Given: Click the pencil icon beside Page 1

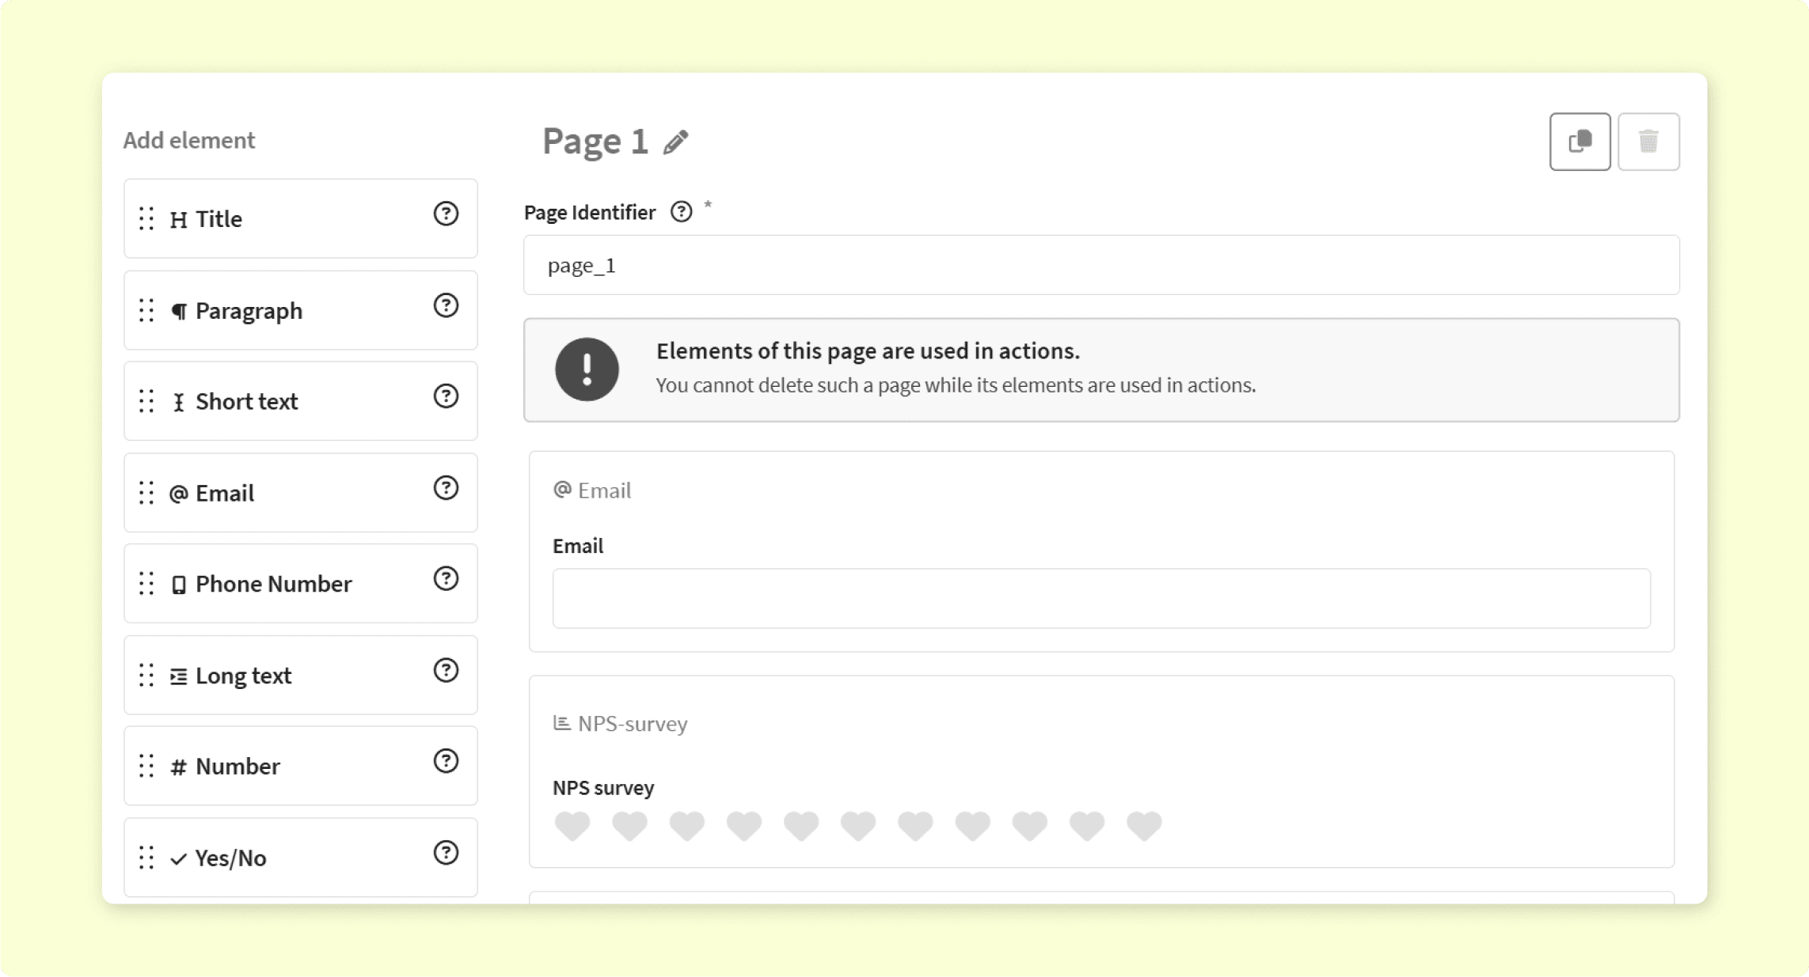Looking at the screenshot, I should pos(675,142).
